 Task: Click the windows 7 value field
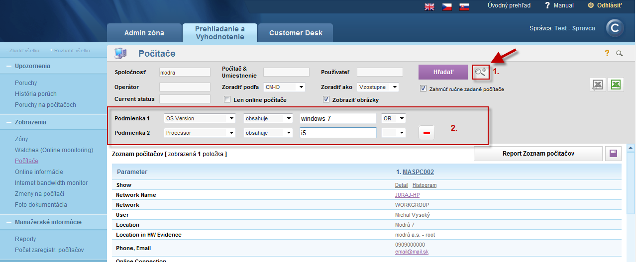(x=338, y=118)
